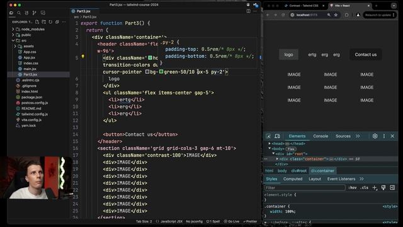This screenshot has width=403, height=227.
Task: Toggle computed styles sidebar icon
Action: coord(392,188)
